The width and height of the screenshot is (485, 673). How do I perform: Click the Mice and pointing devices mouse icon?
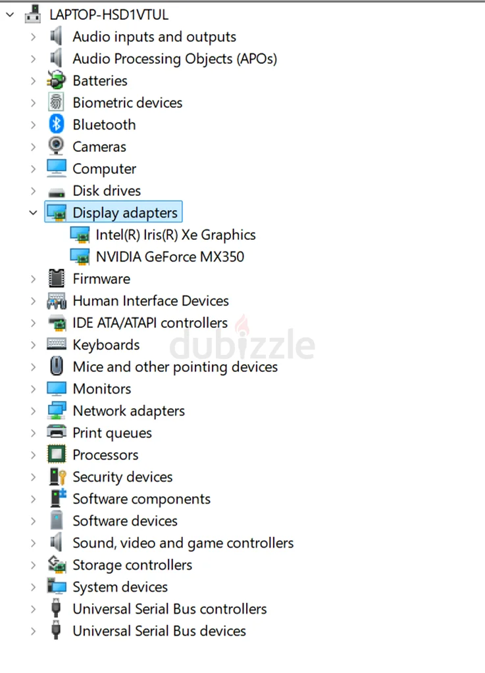(x=57, y=367)
